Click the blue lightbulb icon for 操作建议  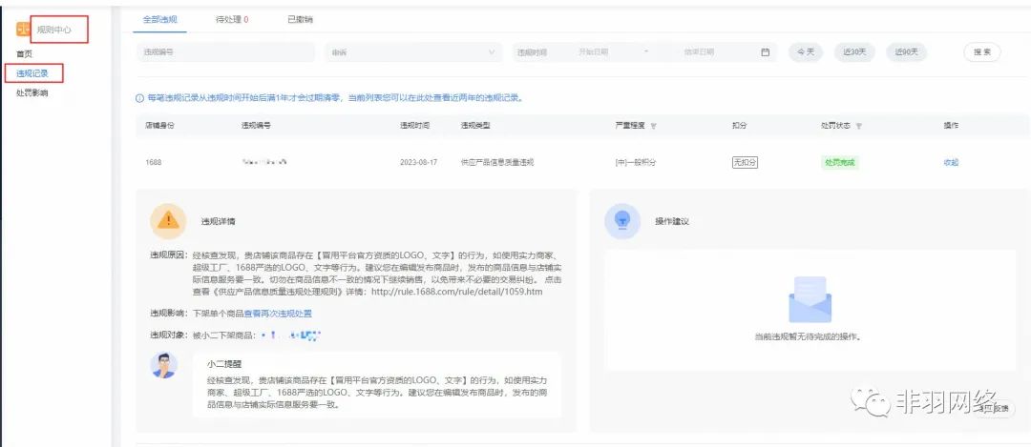622,220
